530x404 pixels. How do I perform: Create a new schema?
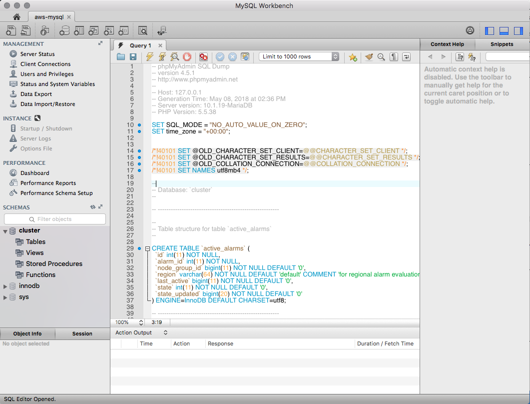[64, 30]
